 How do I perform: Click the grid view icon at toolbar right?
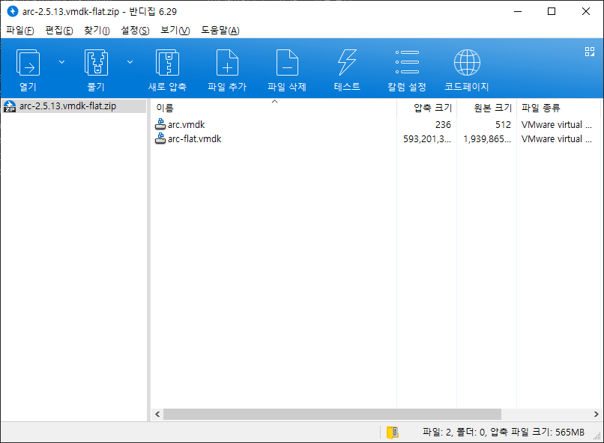click(589, 52)
